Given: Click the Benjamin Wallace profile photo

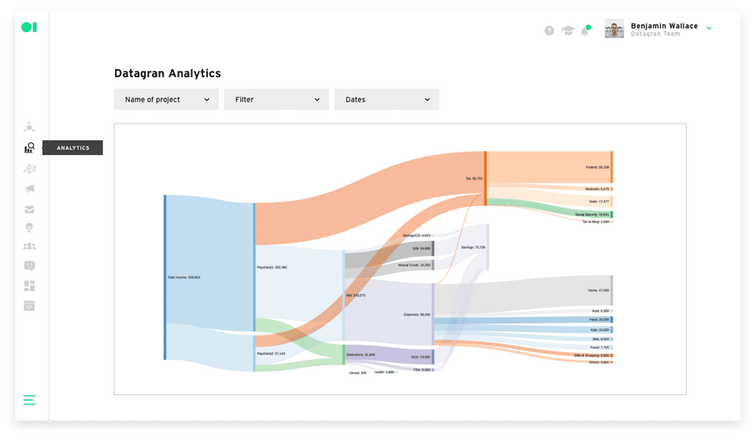Looking at the screenshot, I should coord(614,30).
